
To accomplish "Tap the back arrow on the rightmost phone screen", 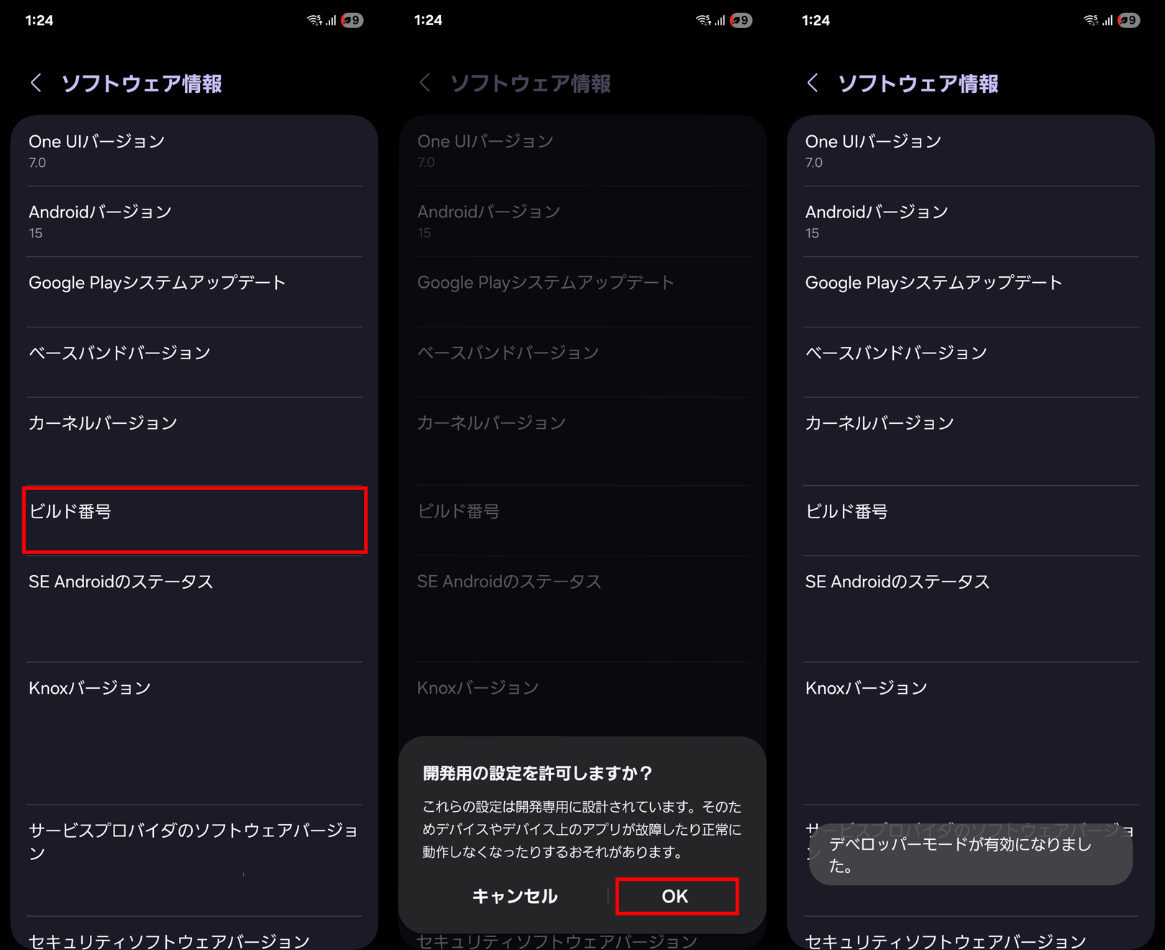I will click(x=813, y=83).
